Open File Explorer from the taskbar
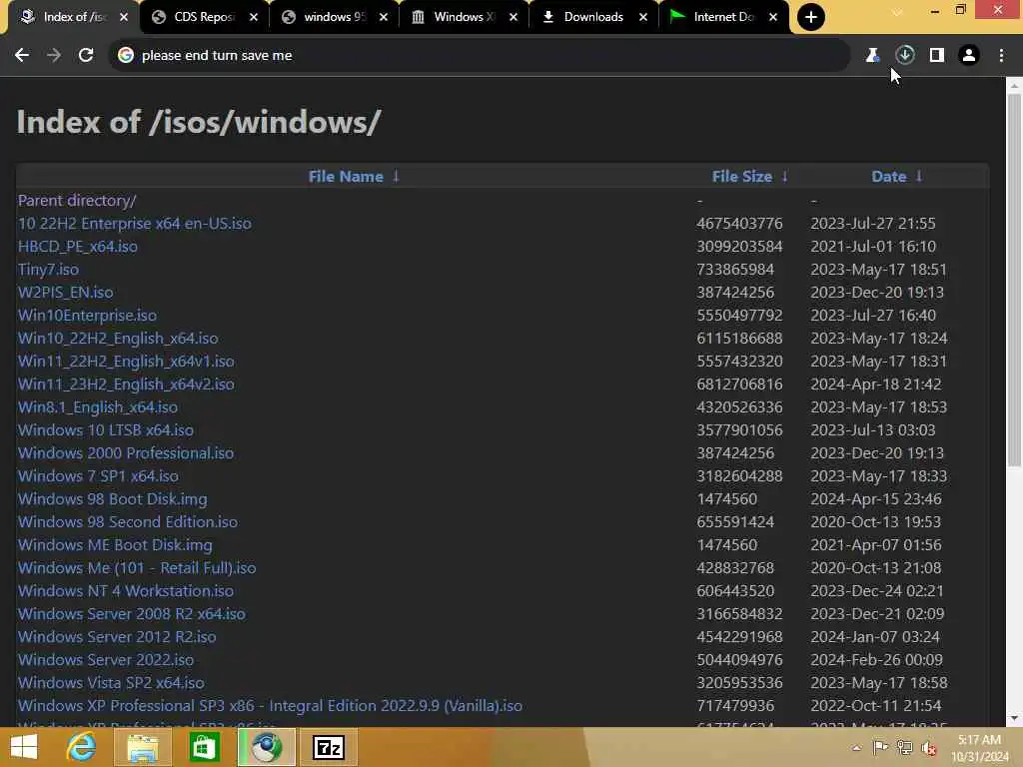 (142, 747)
